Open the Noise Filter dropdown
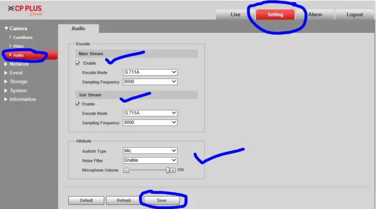Viewport: 376px width, 209px height. pyautogui.click(x=150, y=160)
